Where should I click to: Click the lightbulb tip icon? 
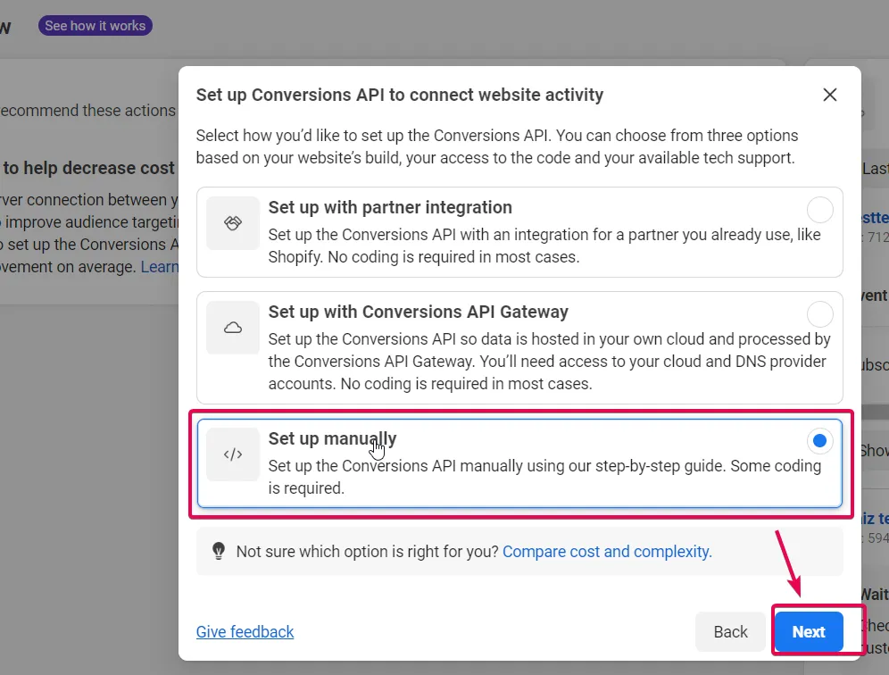[x=219, y=552]
